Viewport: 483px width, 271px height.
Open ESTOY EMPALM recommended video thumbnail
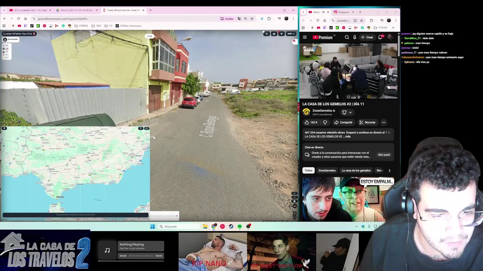tap(348, 199)
